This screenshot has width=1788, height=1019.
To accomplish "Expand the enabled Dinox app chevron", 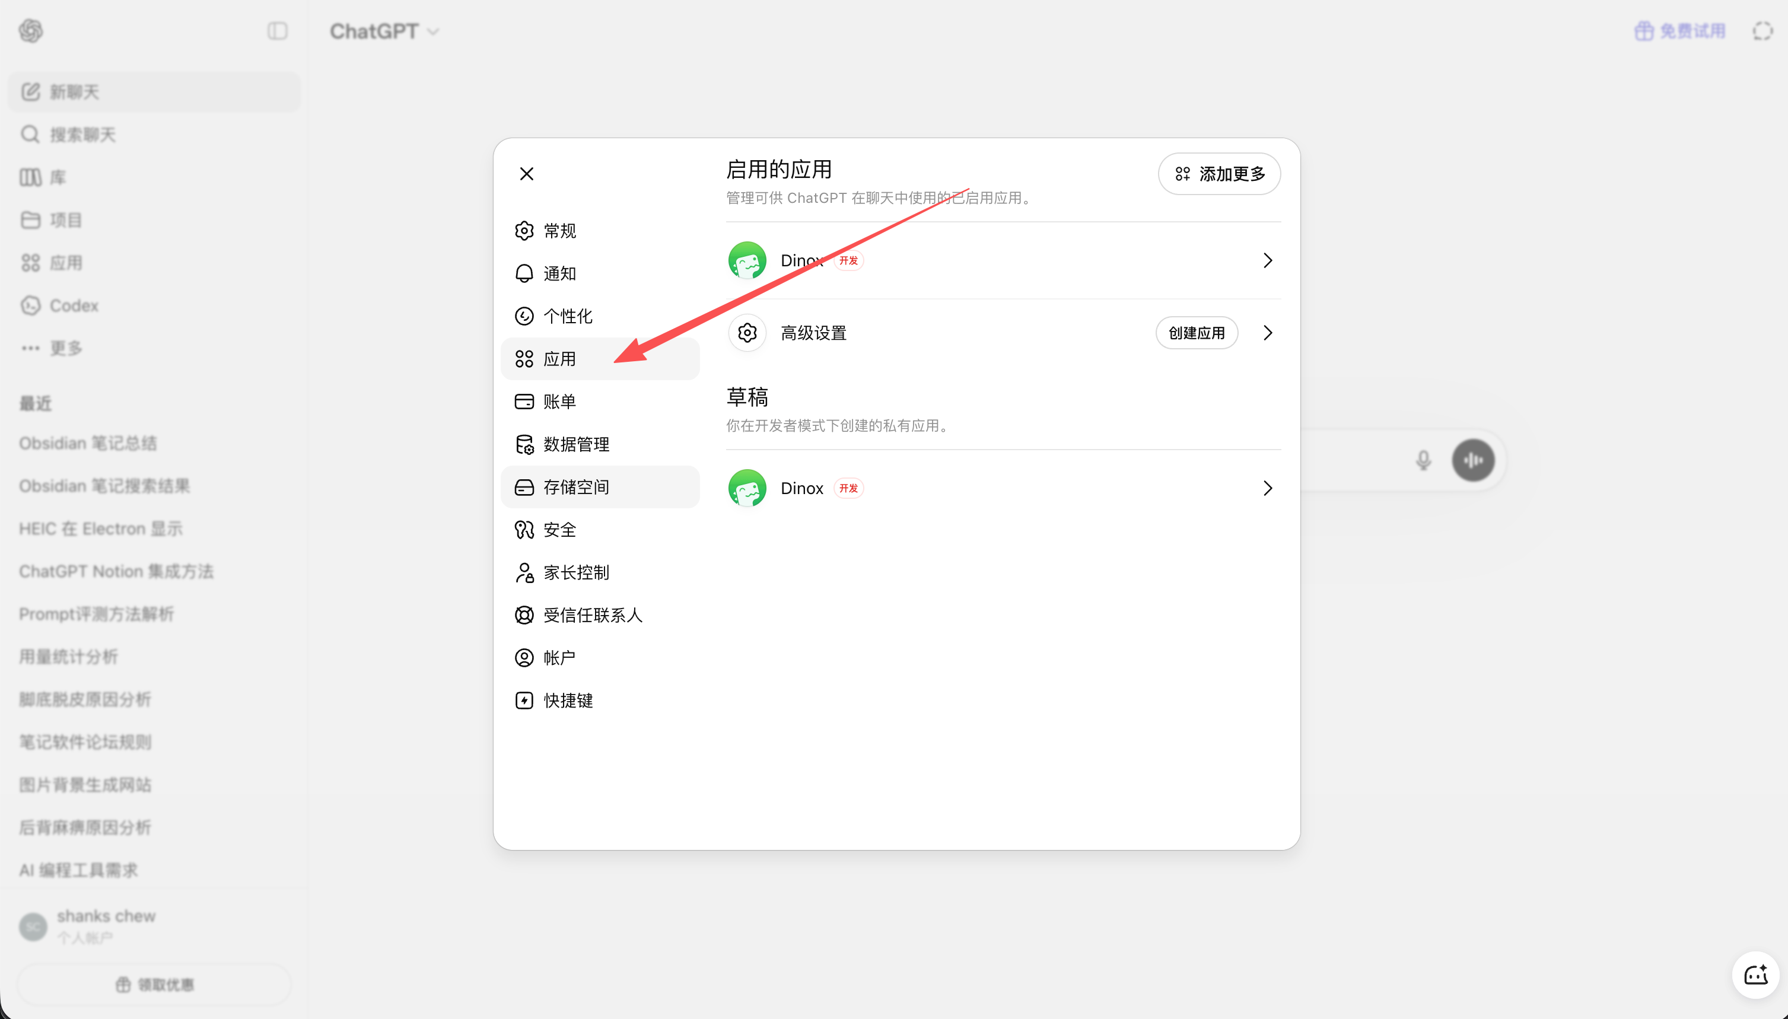I will coord(1267,260).
